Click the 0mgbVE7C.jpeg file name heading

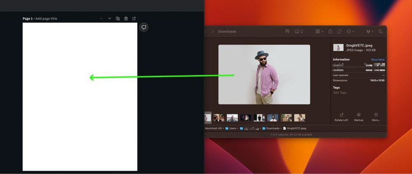(359, 45)
